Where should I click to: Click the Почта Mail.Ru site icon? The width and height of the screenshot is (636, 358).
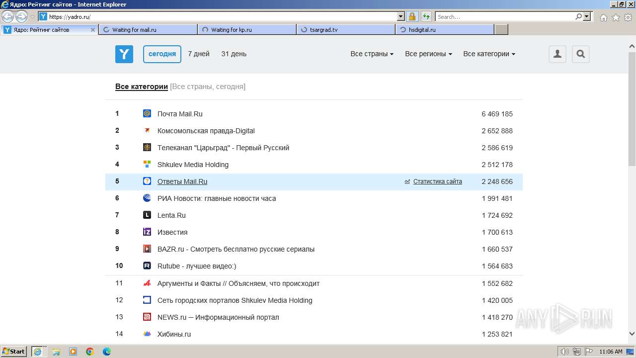(147, 113)
